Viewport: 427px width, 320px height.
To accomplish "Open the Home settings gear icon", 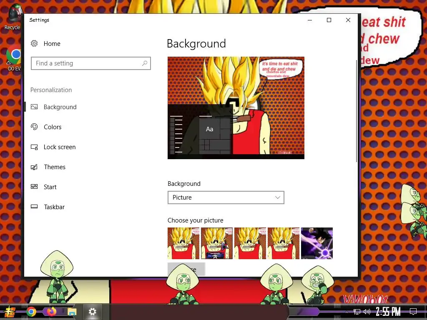I will (x=34, y=43).
